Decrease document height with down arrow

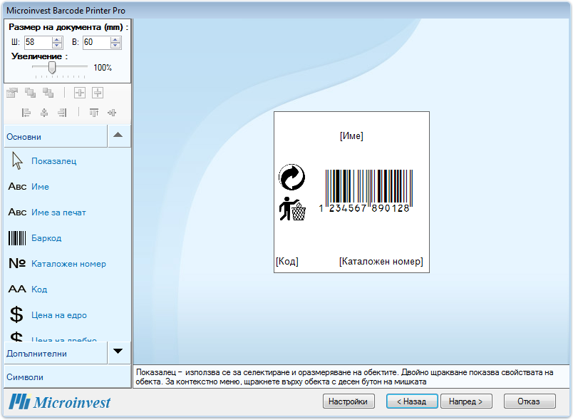click(x=115, y=46)
